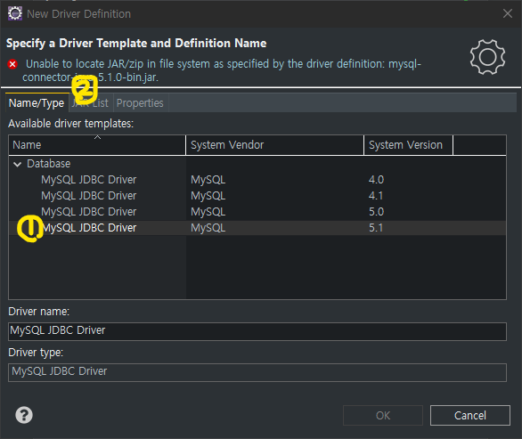Click the 'Unable to locate JAR/zip' error message
Viewport: 522px width, 439px height.
(x=222, y=70)
